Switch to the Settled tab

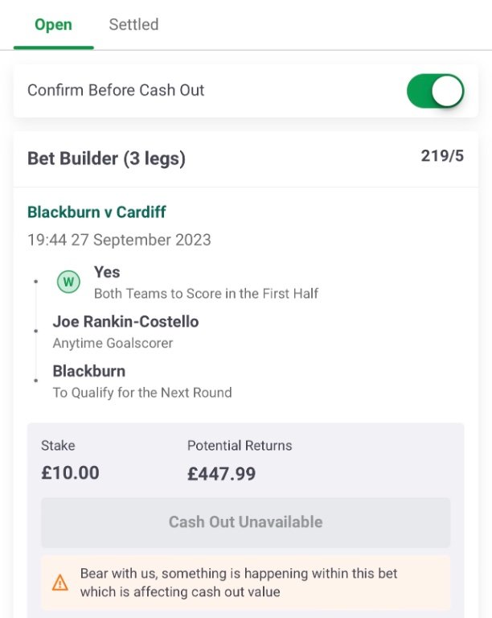pyautogui.click(x=133, y=24)
